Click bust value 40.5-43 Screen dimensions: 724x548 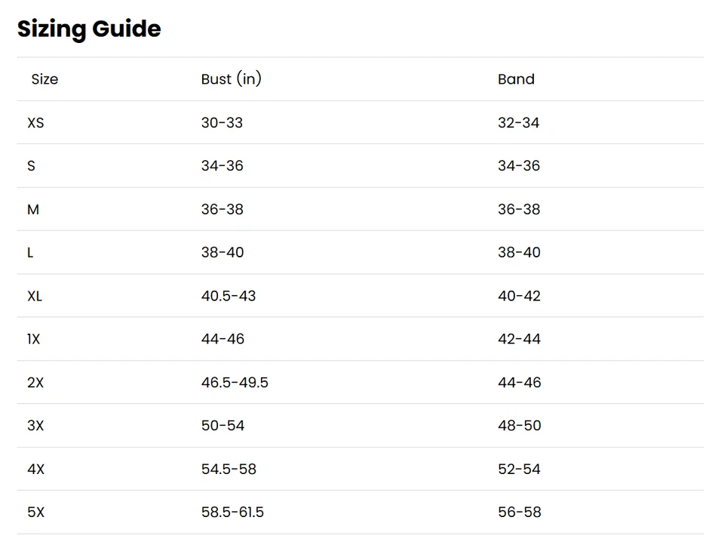click(228, 296)
